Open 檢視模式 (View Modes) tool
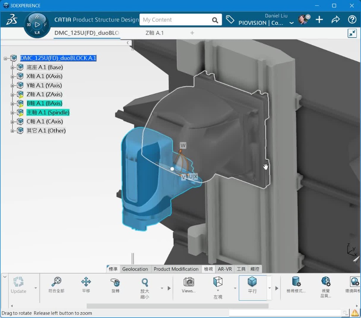This screenshot has height=318, width=361. [x=296, y=285]
